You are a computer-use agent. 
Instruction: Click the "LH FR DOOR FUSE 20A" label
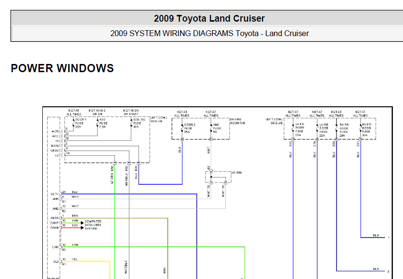pyautogui.click(x=300, y=129)
